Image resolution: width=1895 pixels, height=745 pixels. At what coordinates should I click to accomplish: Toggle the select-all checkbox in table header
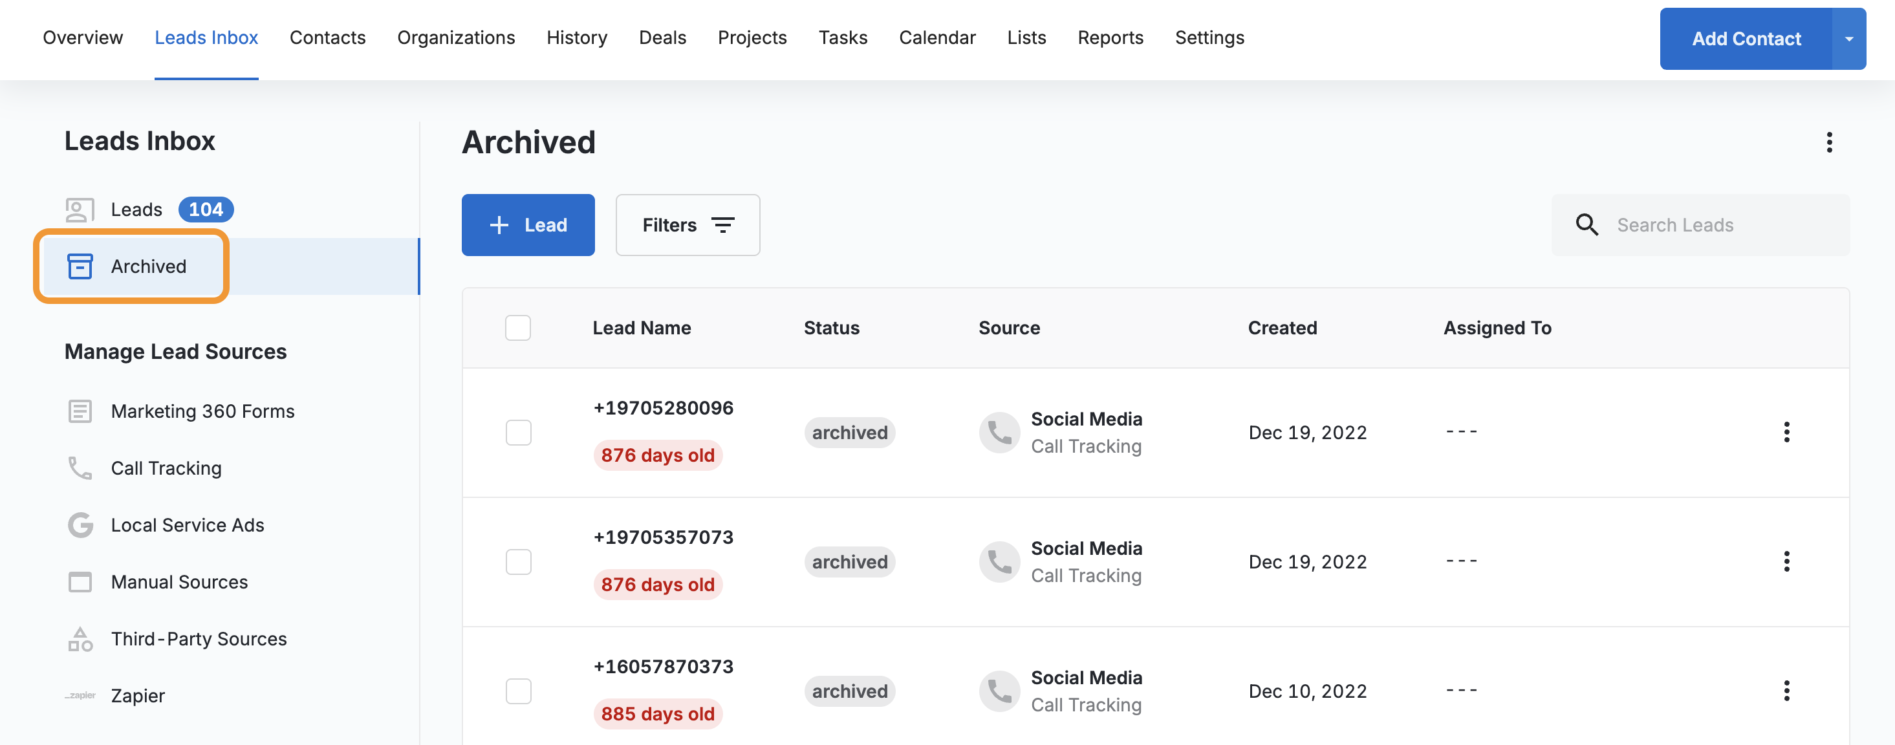click(x=518, y=328)
